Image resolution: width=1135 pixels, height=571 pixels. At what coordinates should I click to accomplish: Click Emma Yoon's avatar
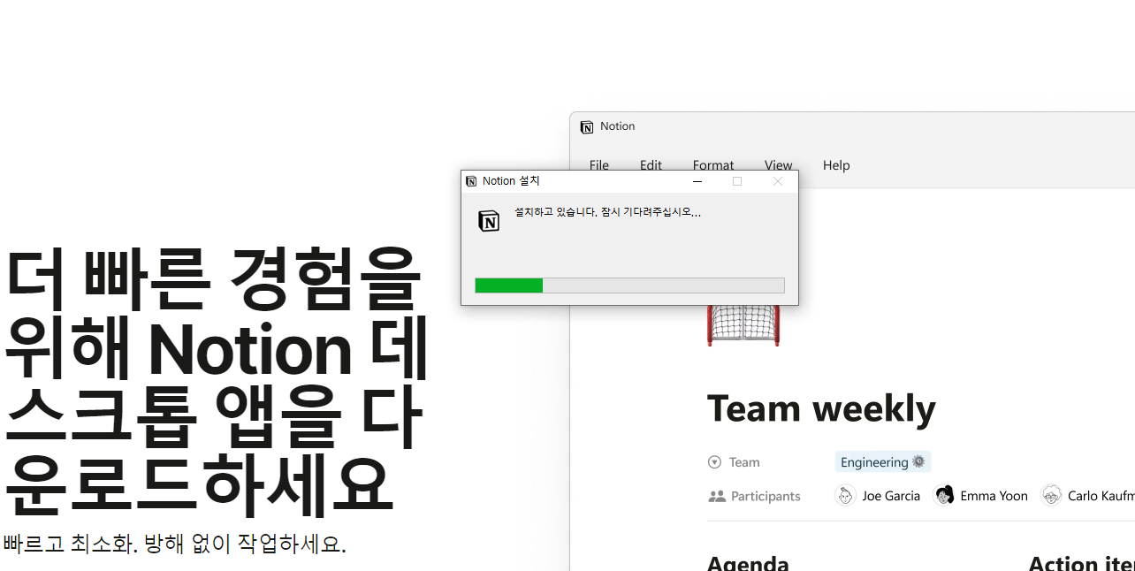coord(945,496)
